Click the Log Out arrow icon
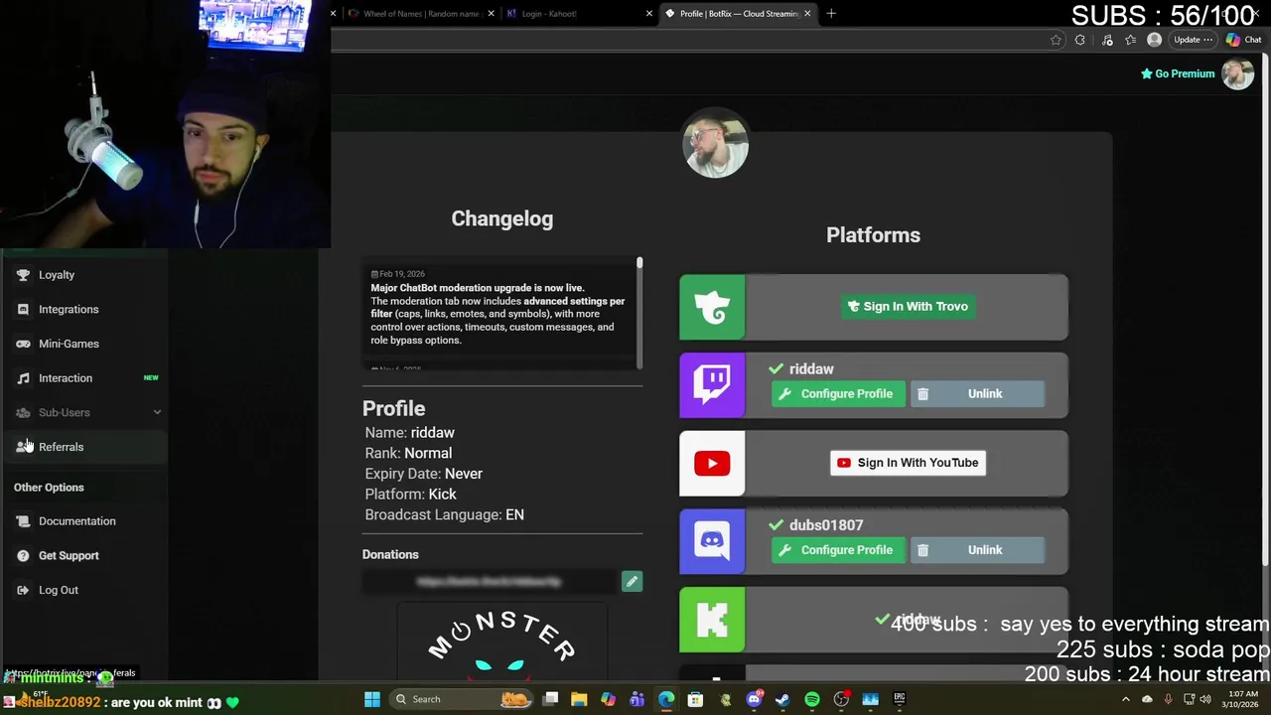 23,590
